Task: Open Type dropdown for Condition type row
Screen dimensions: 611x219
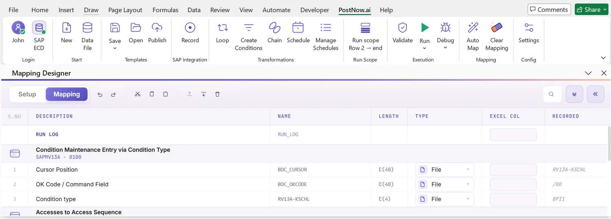Action: coord(445,199)
